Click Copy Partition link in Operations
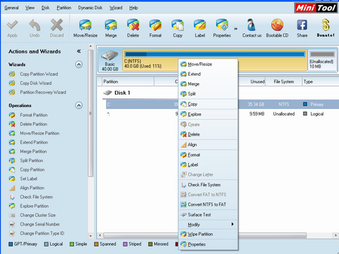The height and width of the screenshot is (254, 339). coord(32,169)
